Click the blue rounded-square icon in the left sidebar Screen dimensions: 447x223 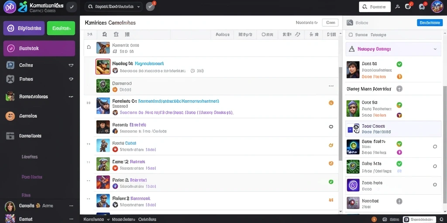point(10,65)
